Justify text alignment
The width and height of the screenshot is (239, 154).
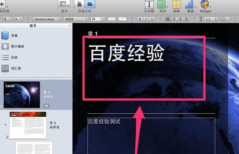[x=186, y=19]
